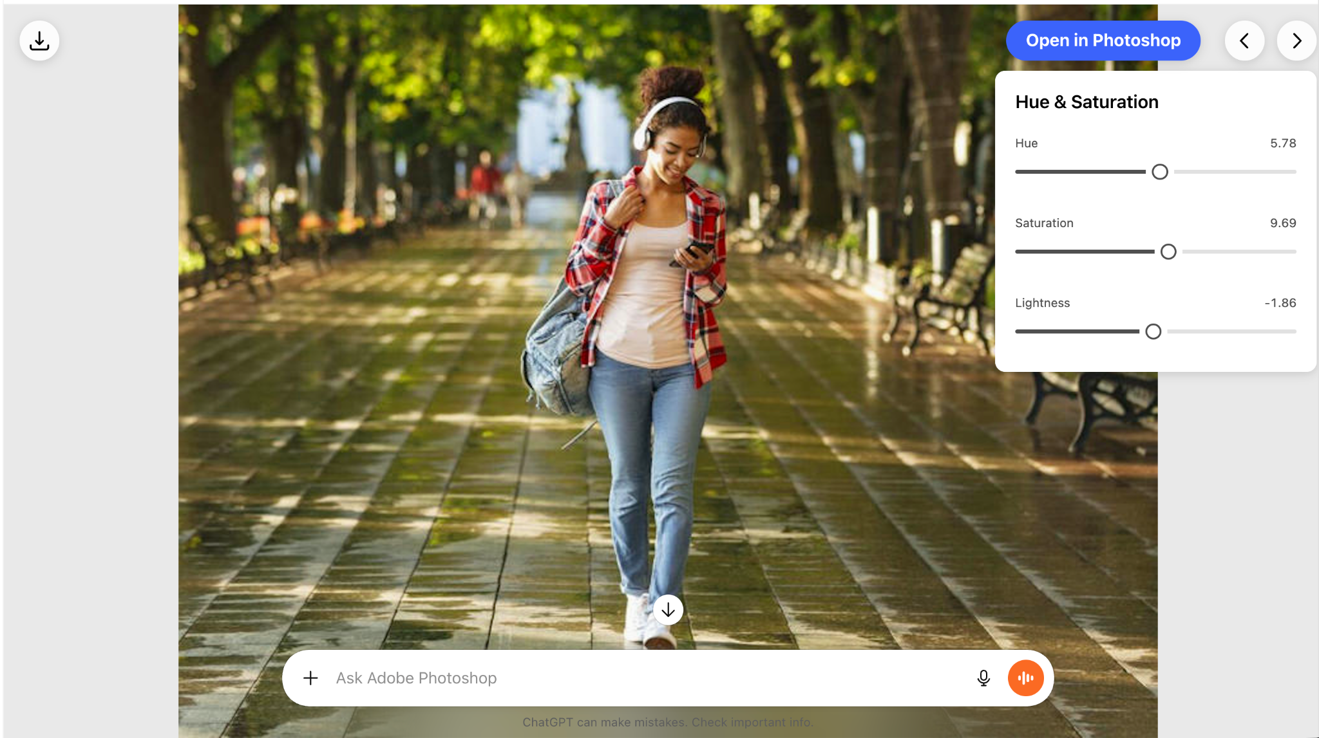Image resolution: width=1319 pixels, height=738 pixels.
Task: Click the Saturation slider handle
Action: [x=1168, y=252]
